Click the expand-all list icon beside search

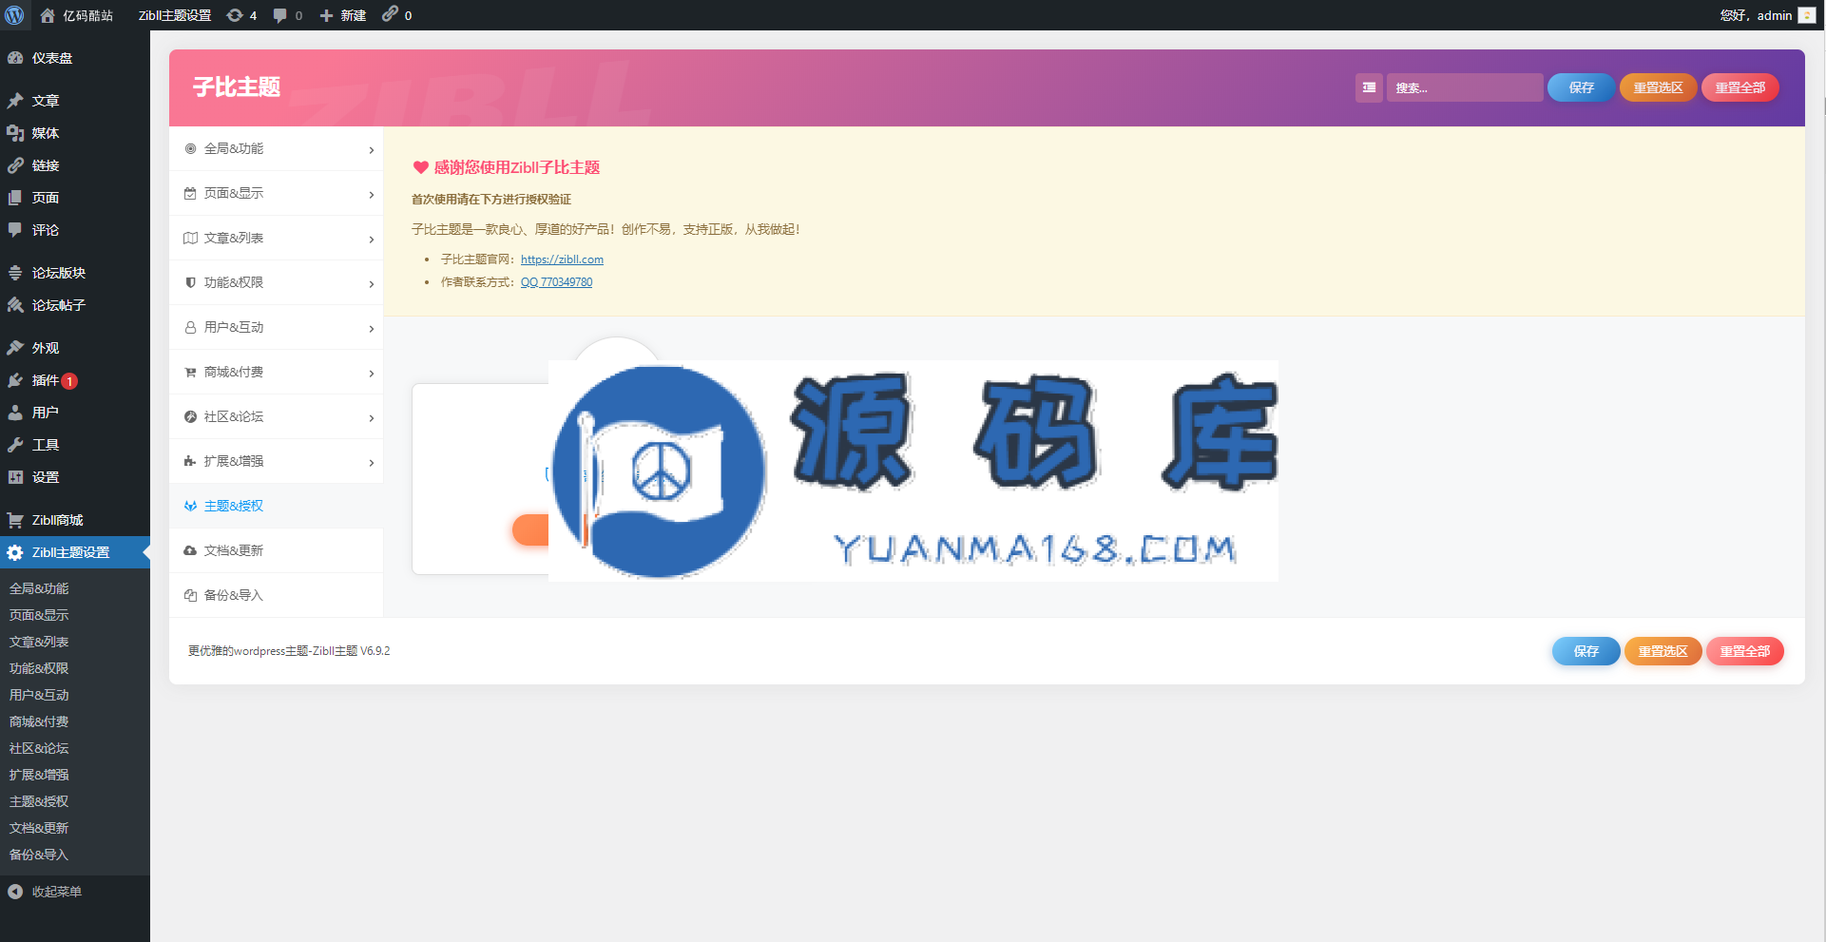pyautogui.click(x=1369, y=87)
